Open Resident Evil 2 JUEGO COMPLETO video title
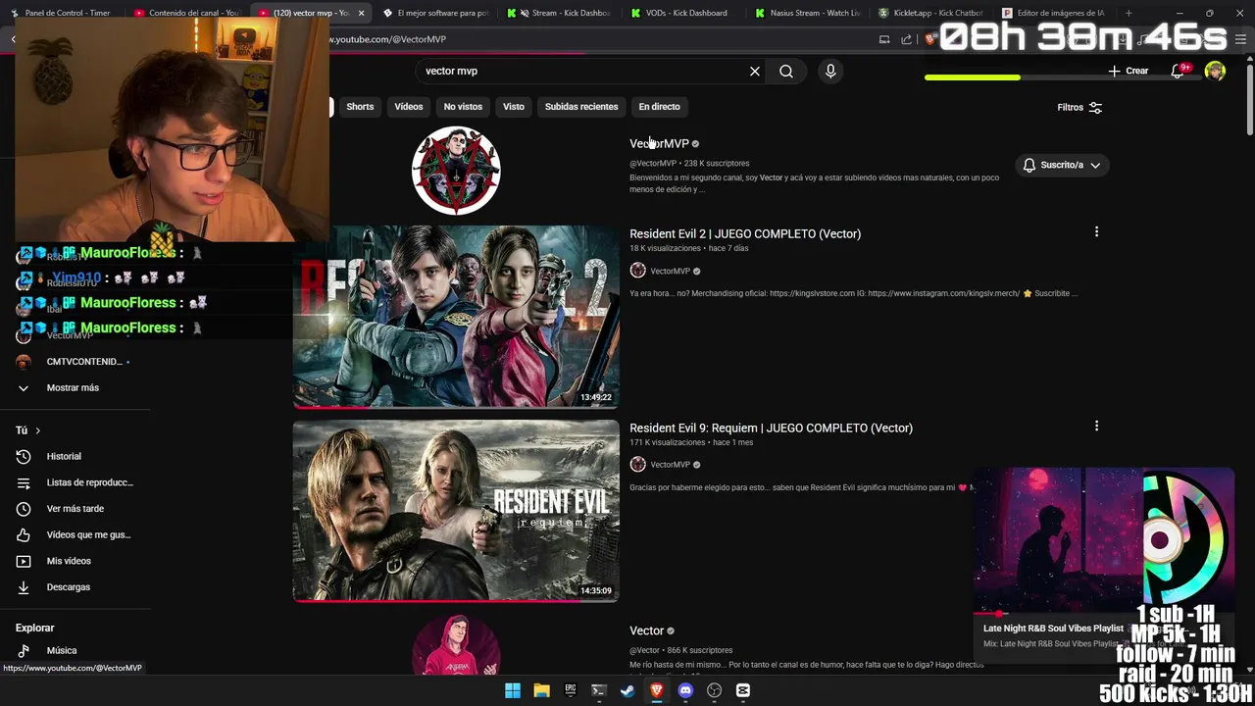This screenshot has width=1255, height=706. pyautogui.click(x=745, y=233)
